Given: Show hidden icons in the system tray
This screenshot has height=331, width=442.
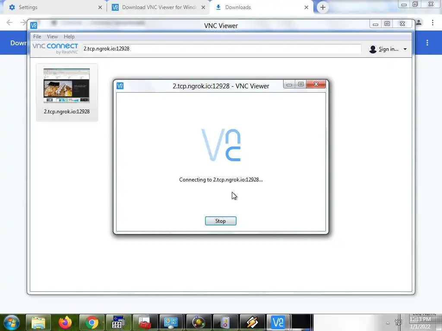Looking at the screenshot, I should tap(388, 323).
